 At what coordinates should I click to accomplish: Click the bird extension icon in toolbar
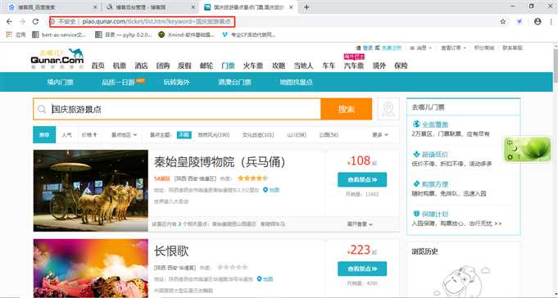coord(519,21)
